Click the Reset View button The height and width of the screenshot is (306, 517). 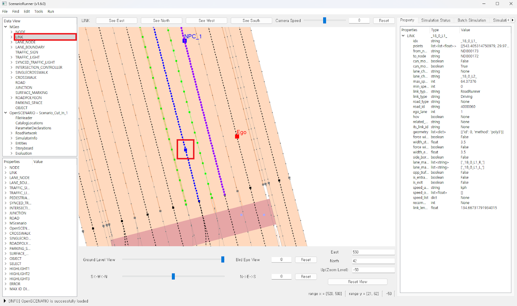pyautogui.click(x=357, y=282)
